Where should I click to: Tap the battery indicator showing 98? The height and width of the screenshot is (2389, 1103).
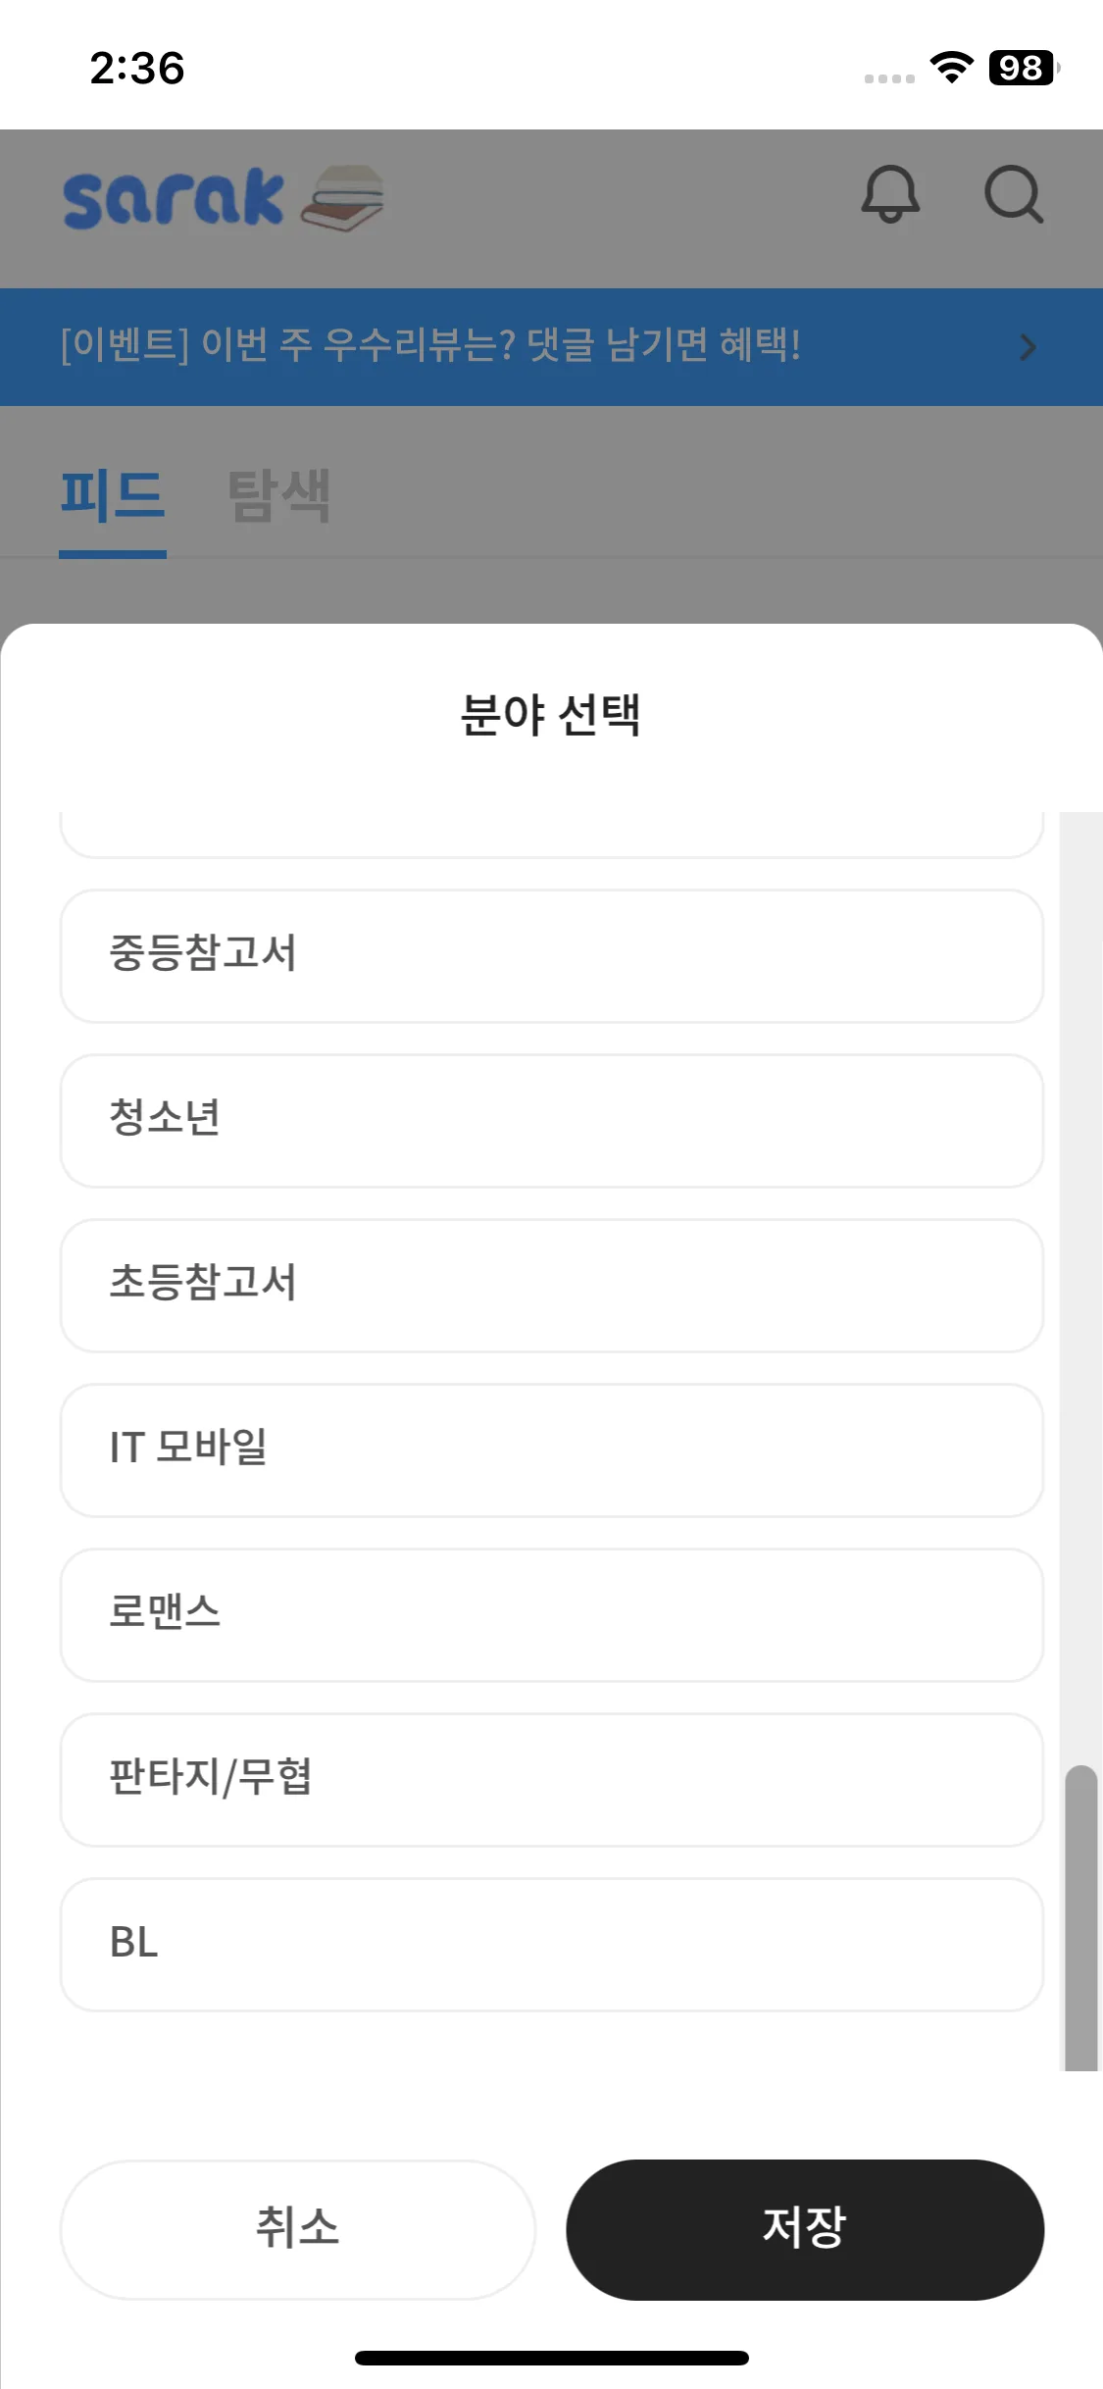(x=1023, y=68)
